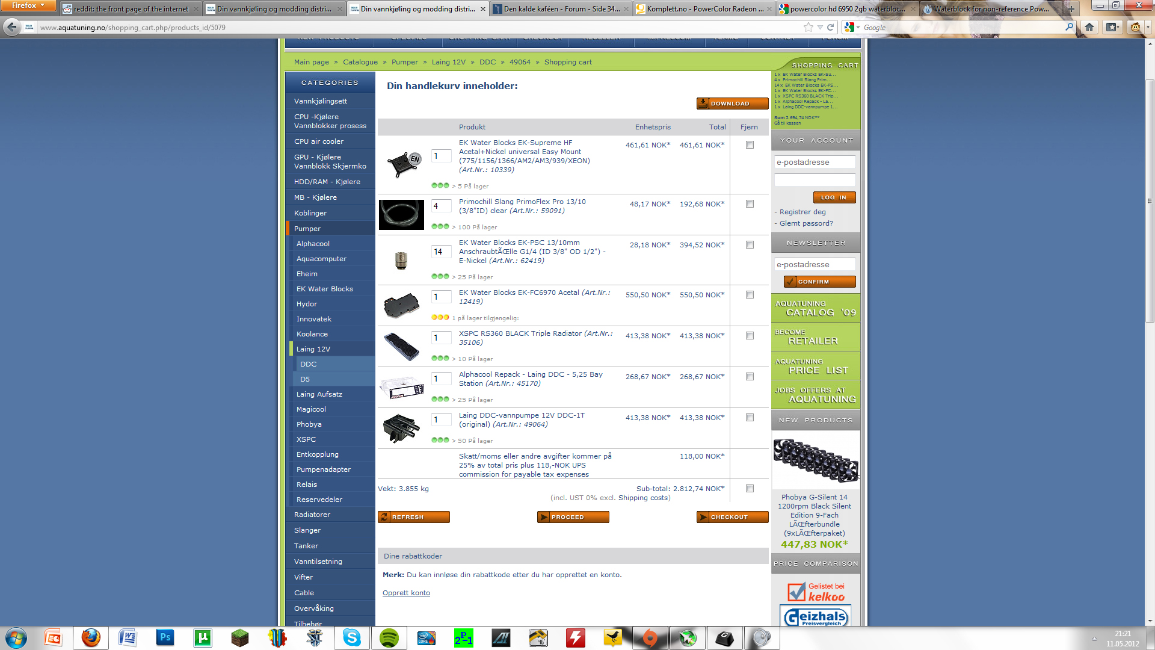Click the search magnifier icon in Google box
This screenshot has height=650, width=1155.
click(1069, 27)
